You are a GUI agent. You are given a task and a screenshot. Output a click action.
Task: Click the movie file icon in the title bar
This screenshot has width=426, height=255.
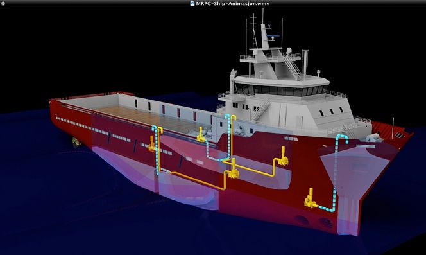tap(192, 3)
